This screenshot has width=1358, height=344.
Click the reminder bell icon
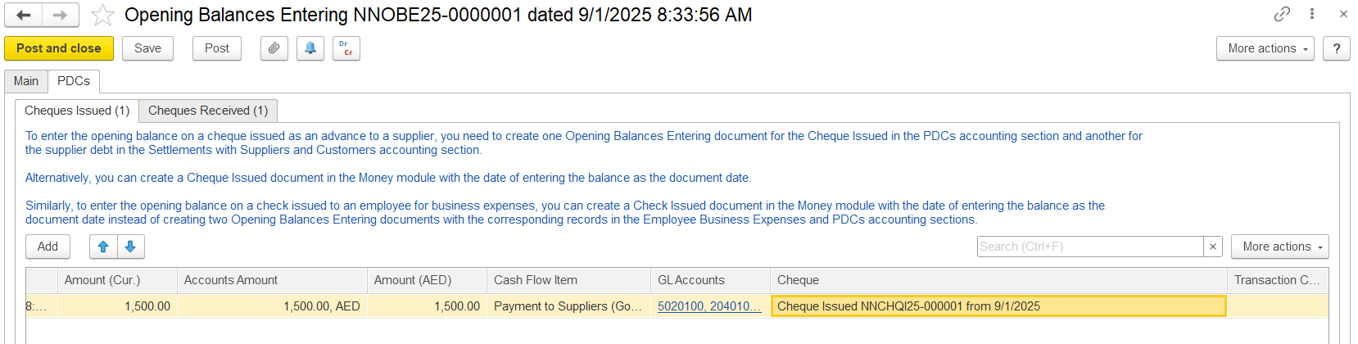coord(310,48)
